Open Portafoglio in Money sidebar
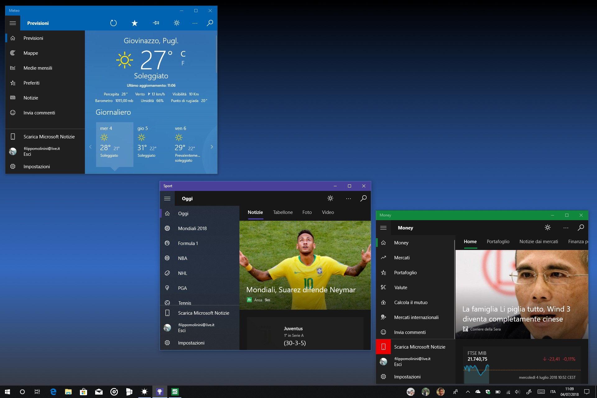This screenshot has width=597, height=398. tap(415, 273)
